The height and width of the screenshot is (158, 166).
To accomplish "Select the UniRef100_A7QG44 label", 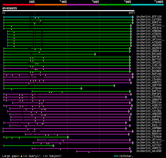I will (149, 88).
